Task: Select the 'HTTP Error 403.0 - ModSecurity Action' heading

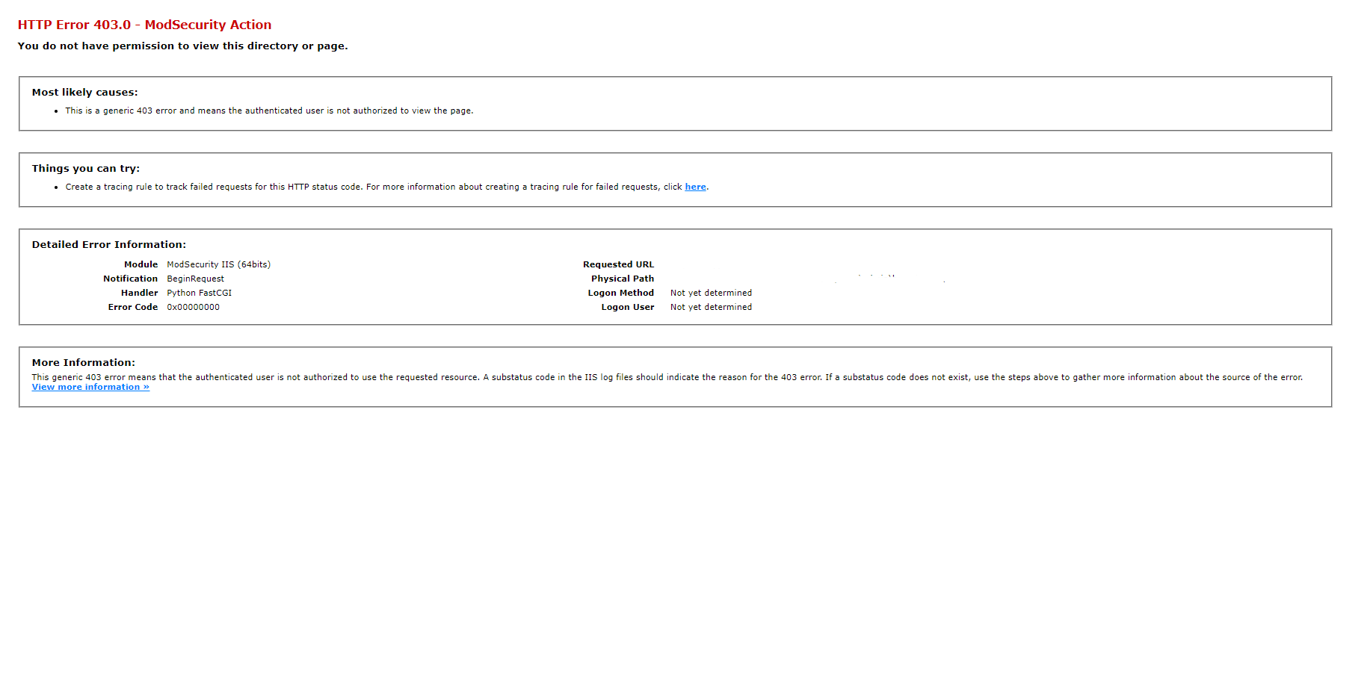Action: [x=144, y=25]
